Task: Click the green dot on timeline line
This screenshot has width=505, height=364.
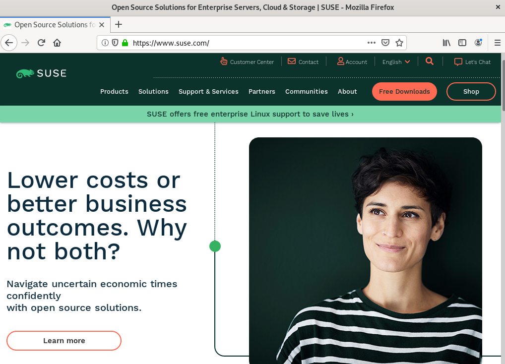Action: (215, 246)
